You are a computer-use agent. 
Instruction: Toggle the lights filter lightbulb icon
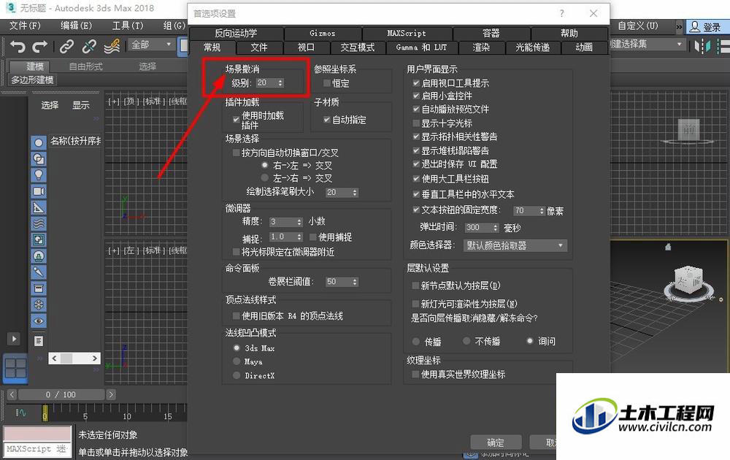[39, 175]
